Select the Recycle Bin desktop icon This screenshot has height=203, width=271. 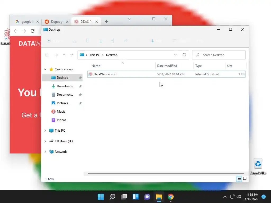[x=258, y=166]
